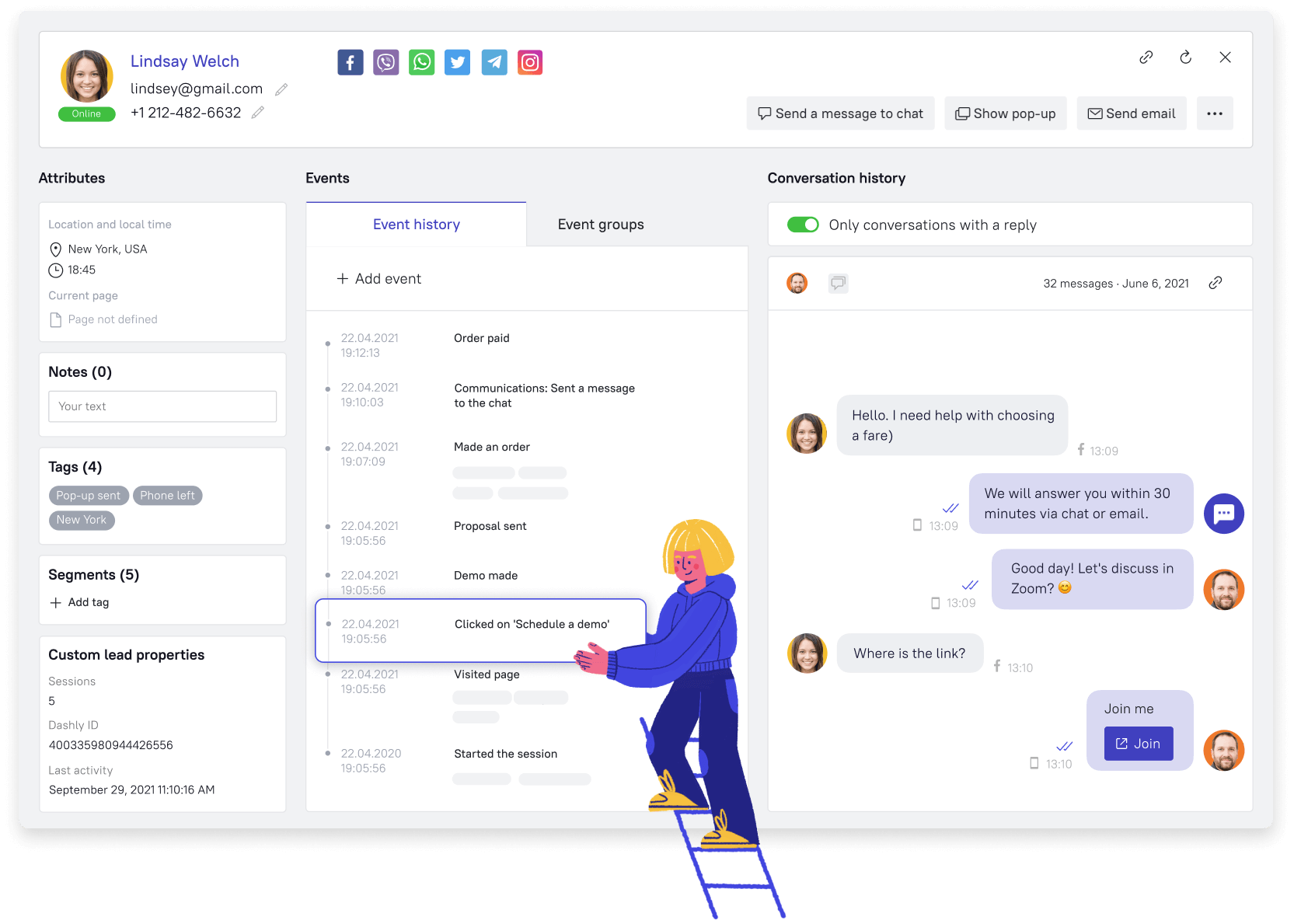Click the Telegram icon
The height and width of the screenshot is (920, 1294).
pyautogui.click(x=494, y=62)
